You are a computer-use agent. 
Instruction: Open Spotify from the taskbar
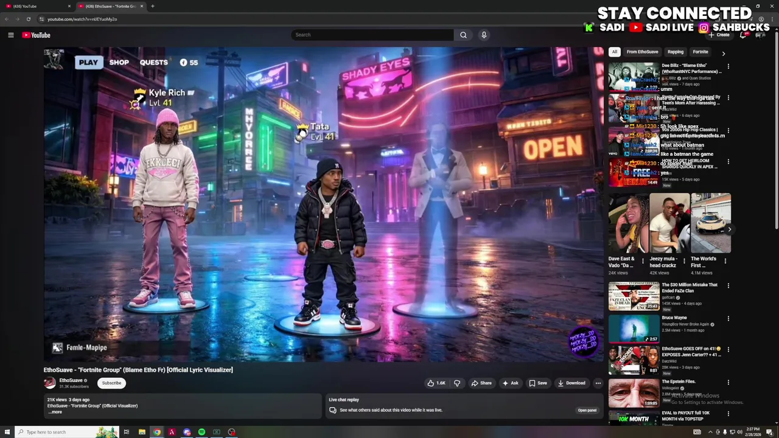[201, 432]
